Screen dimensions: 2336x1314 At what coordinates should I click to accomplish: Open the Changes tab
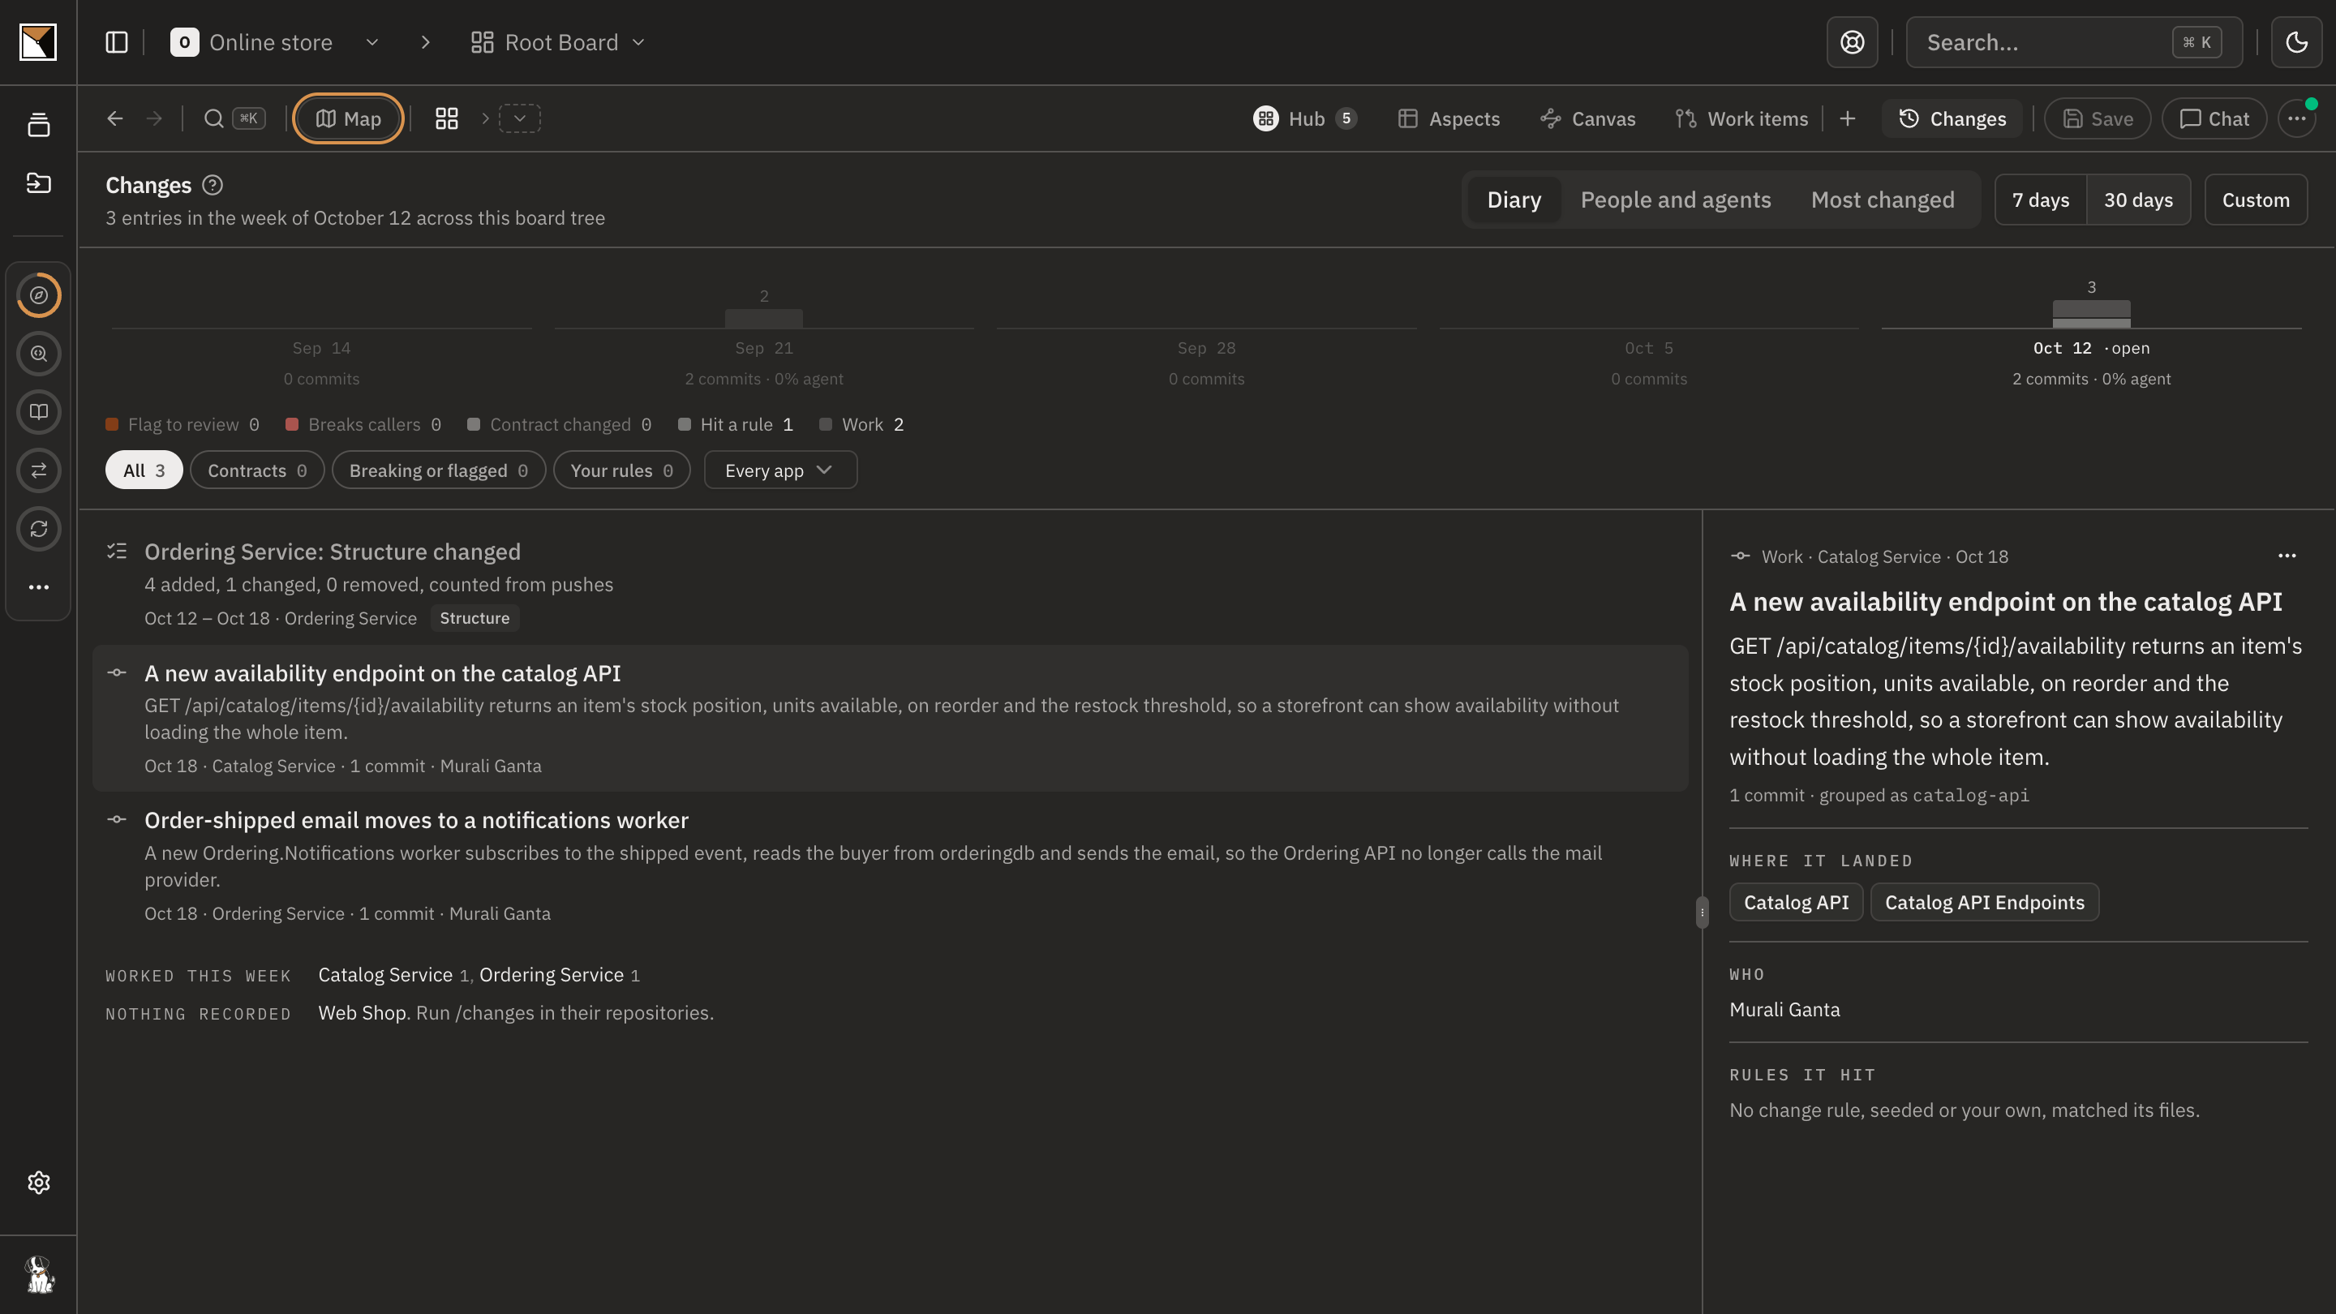point(1952,118)
